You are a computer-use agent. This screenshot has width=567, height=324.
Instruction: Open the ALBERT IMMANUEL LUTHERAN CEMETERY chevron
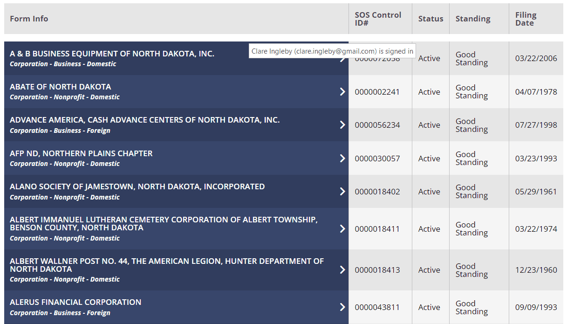342,228
